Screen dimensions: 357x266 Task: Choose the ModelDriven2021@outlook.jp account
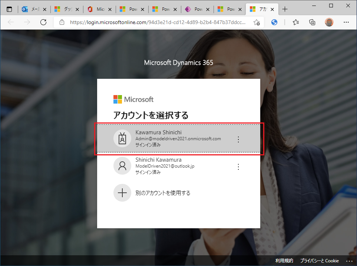click(179, 166)
